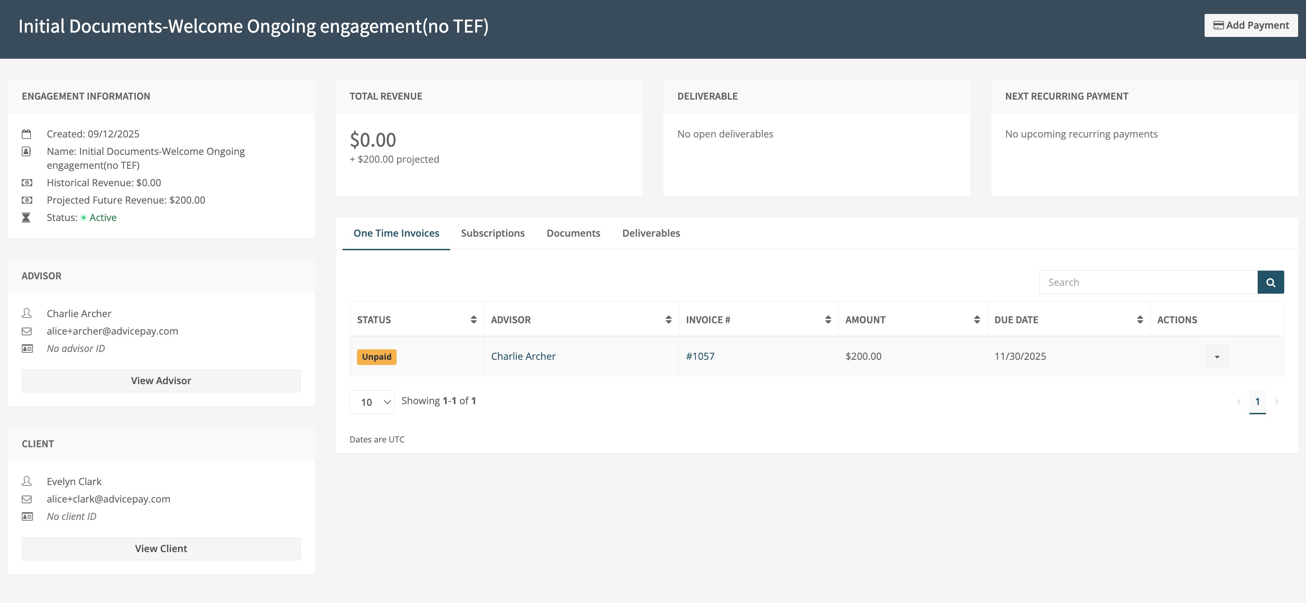Click the magnifier search button
The image size is (1306, 603).
click(1270, 282)
